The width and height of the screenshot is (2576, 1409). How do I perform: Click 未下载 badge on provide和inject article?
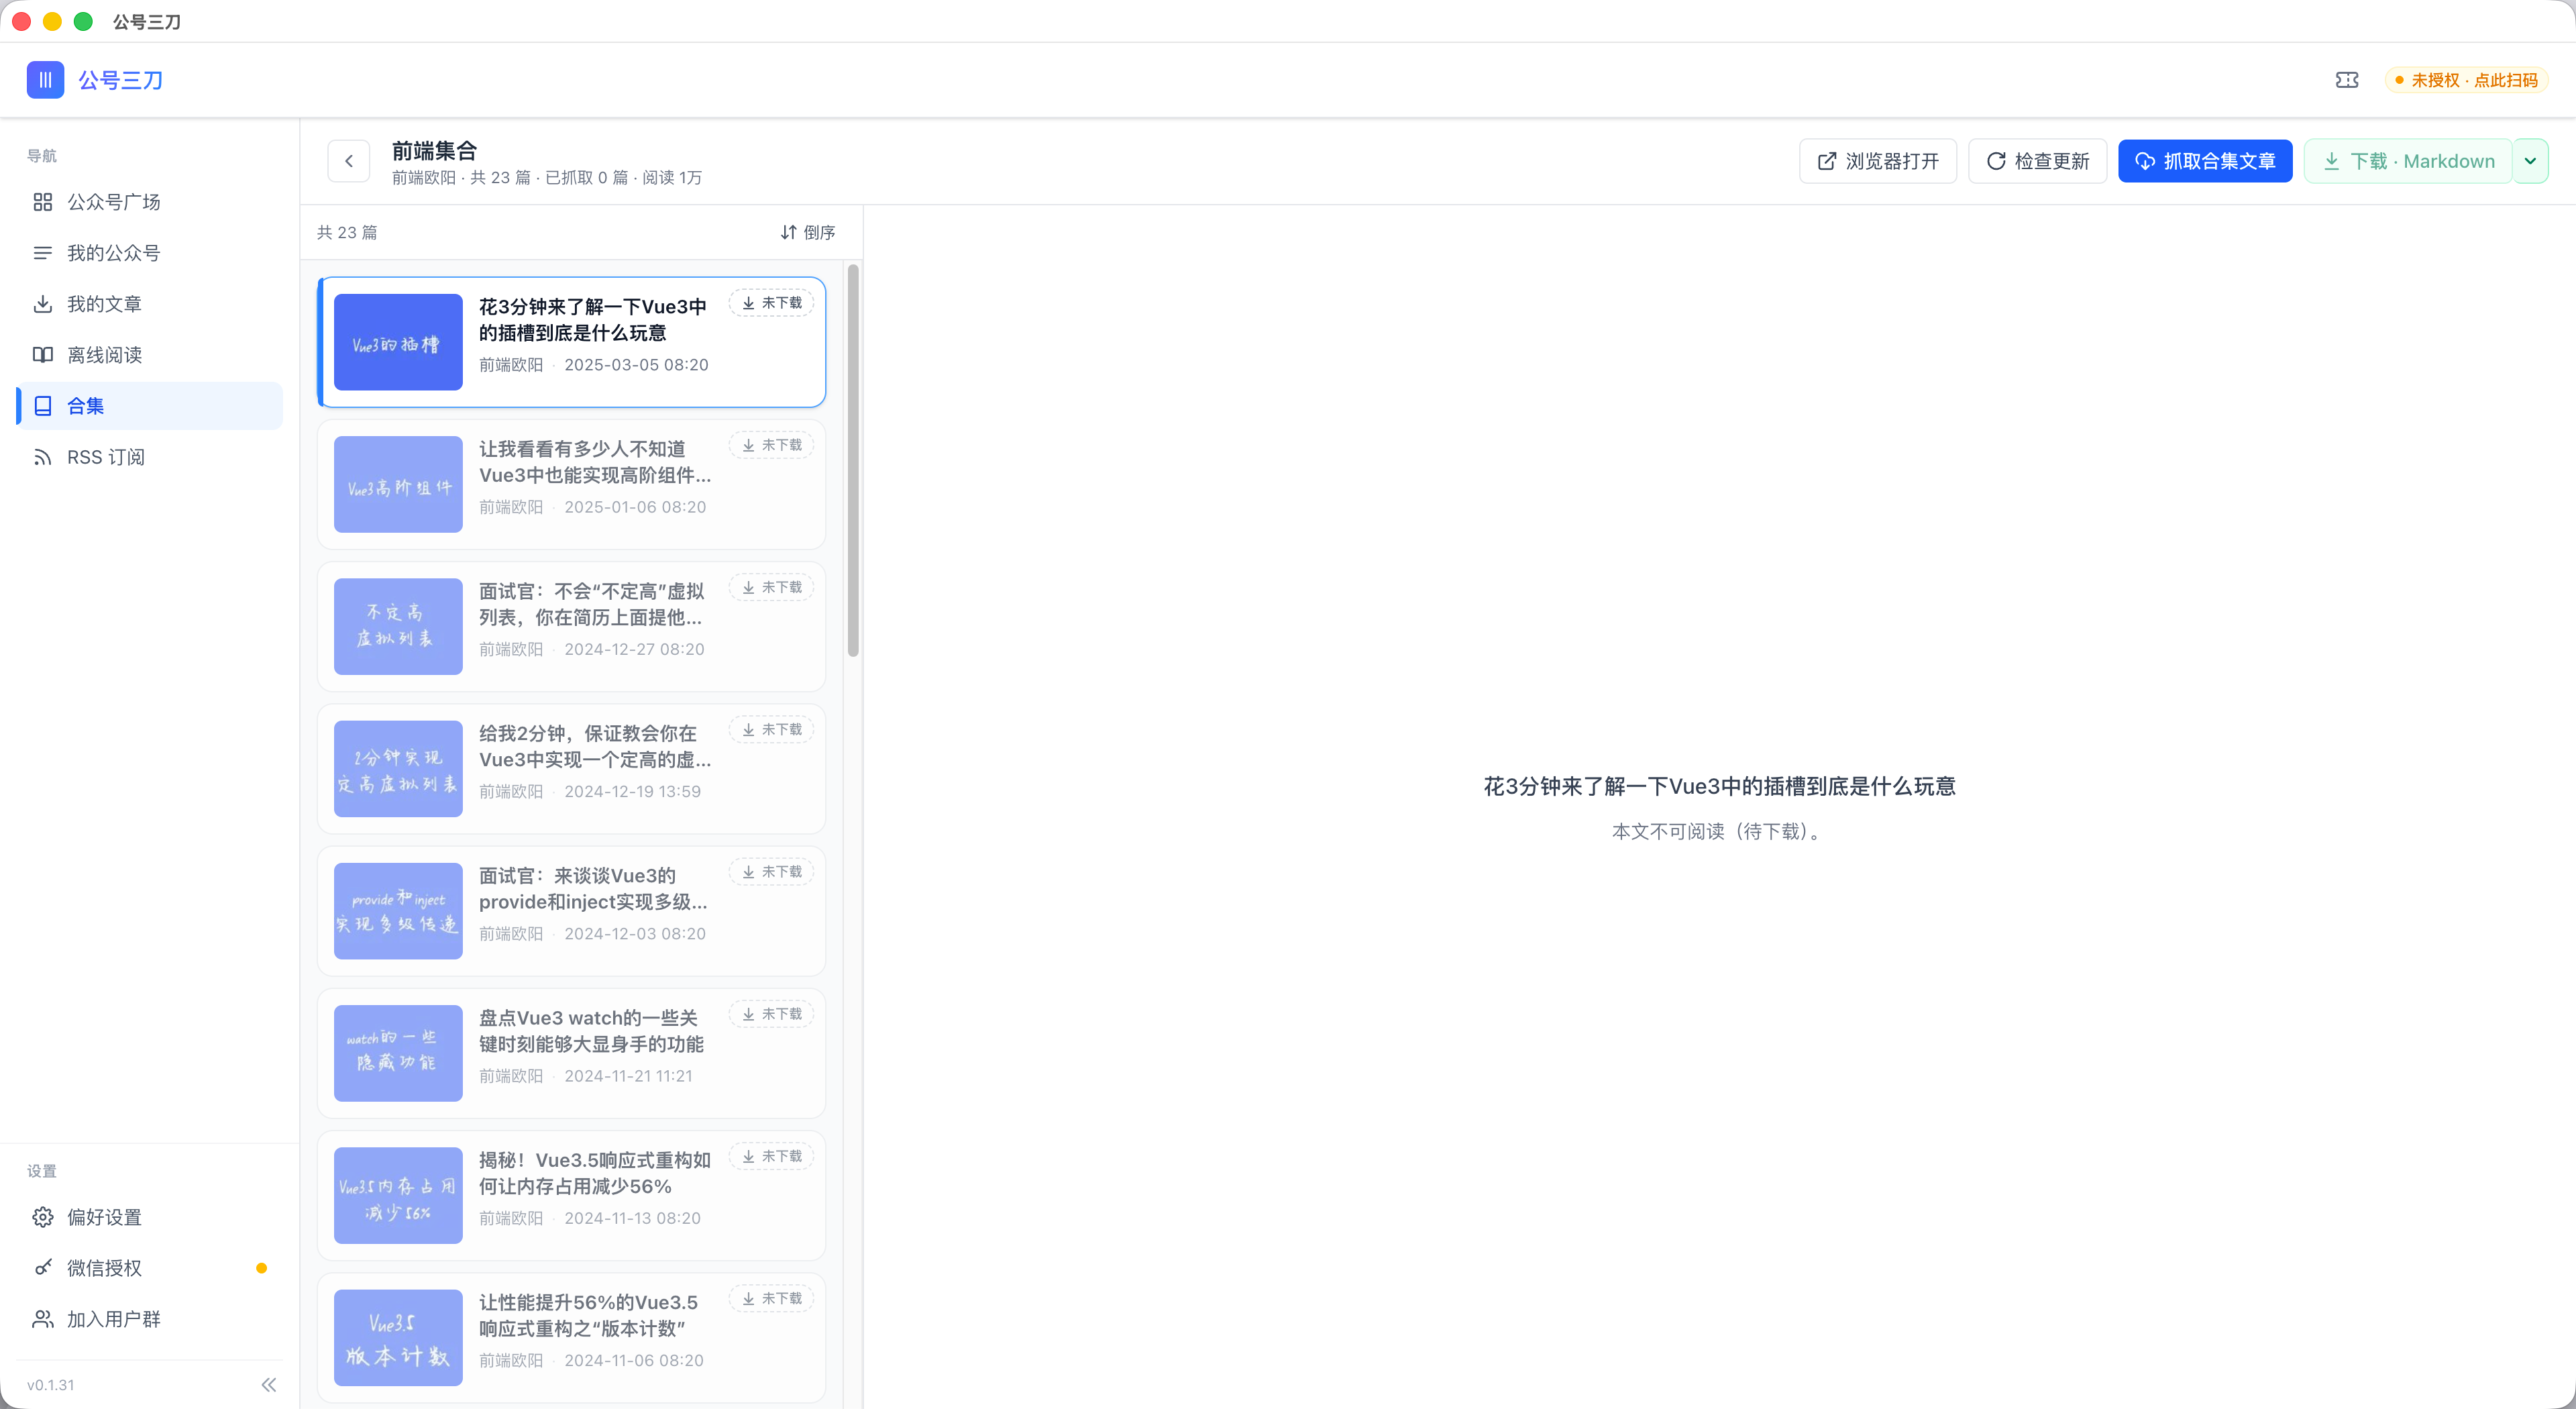(771, 872)
